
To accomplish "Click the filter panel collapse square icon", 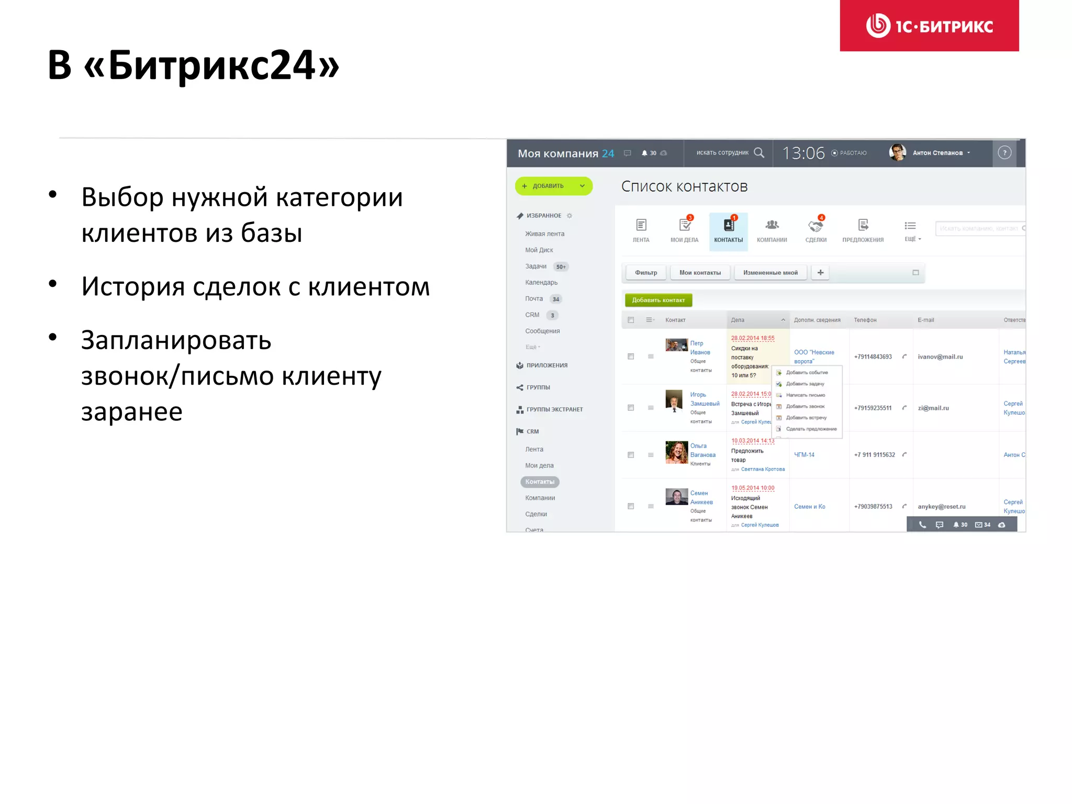I will [x=915, y=272].
